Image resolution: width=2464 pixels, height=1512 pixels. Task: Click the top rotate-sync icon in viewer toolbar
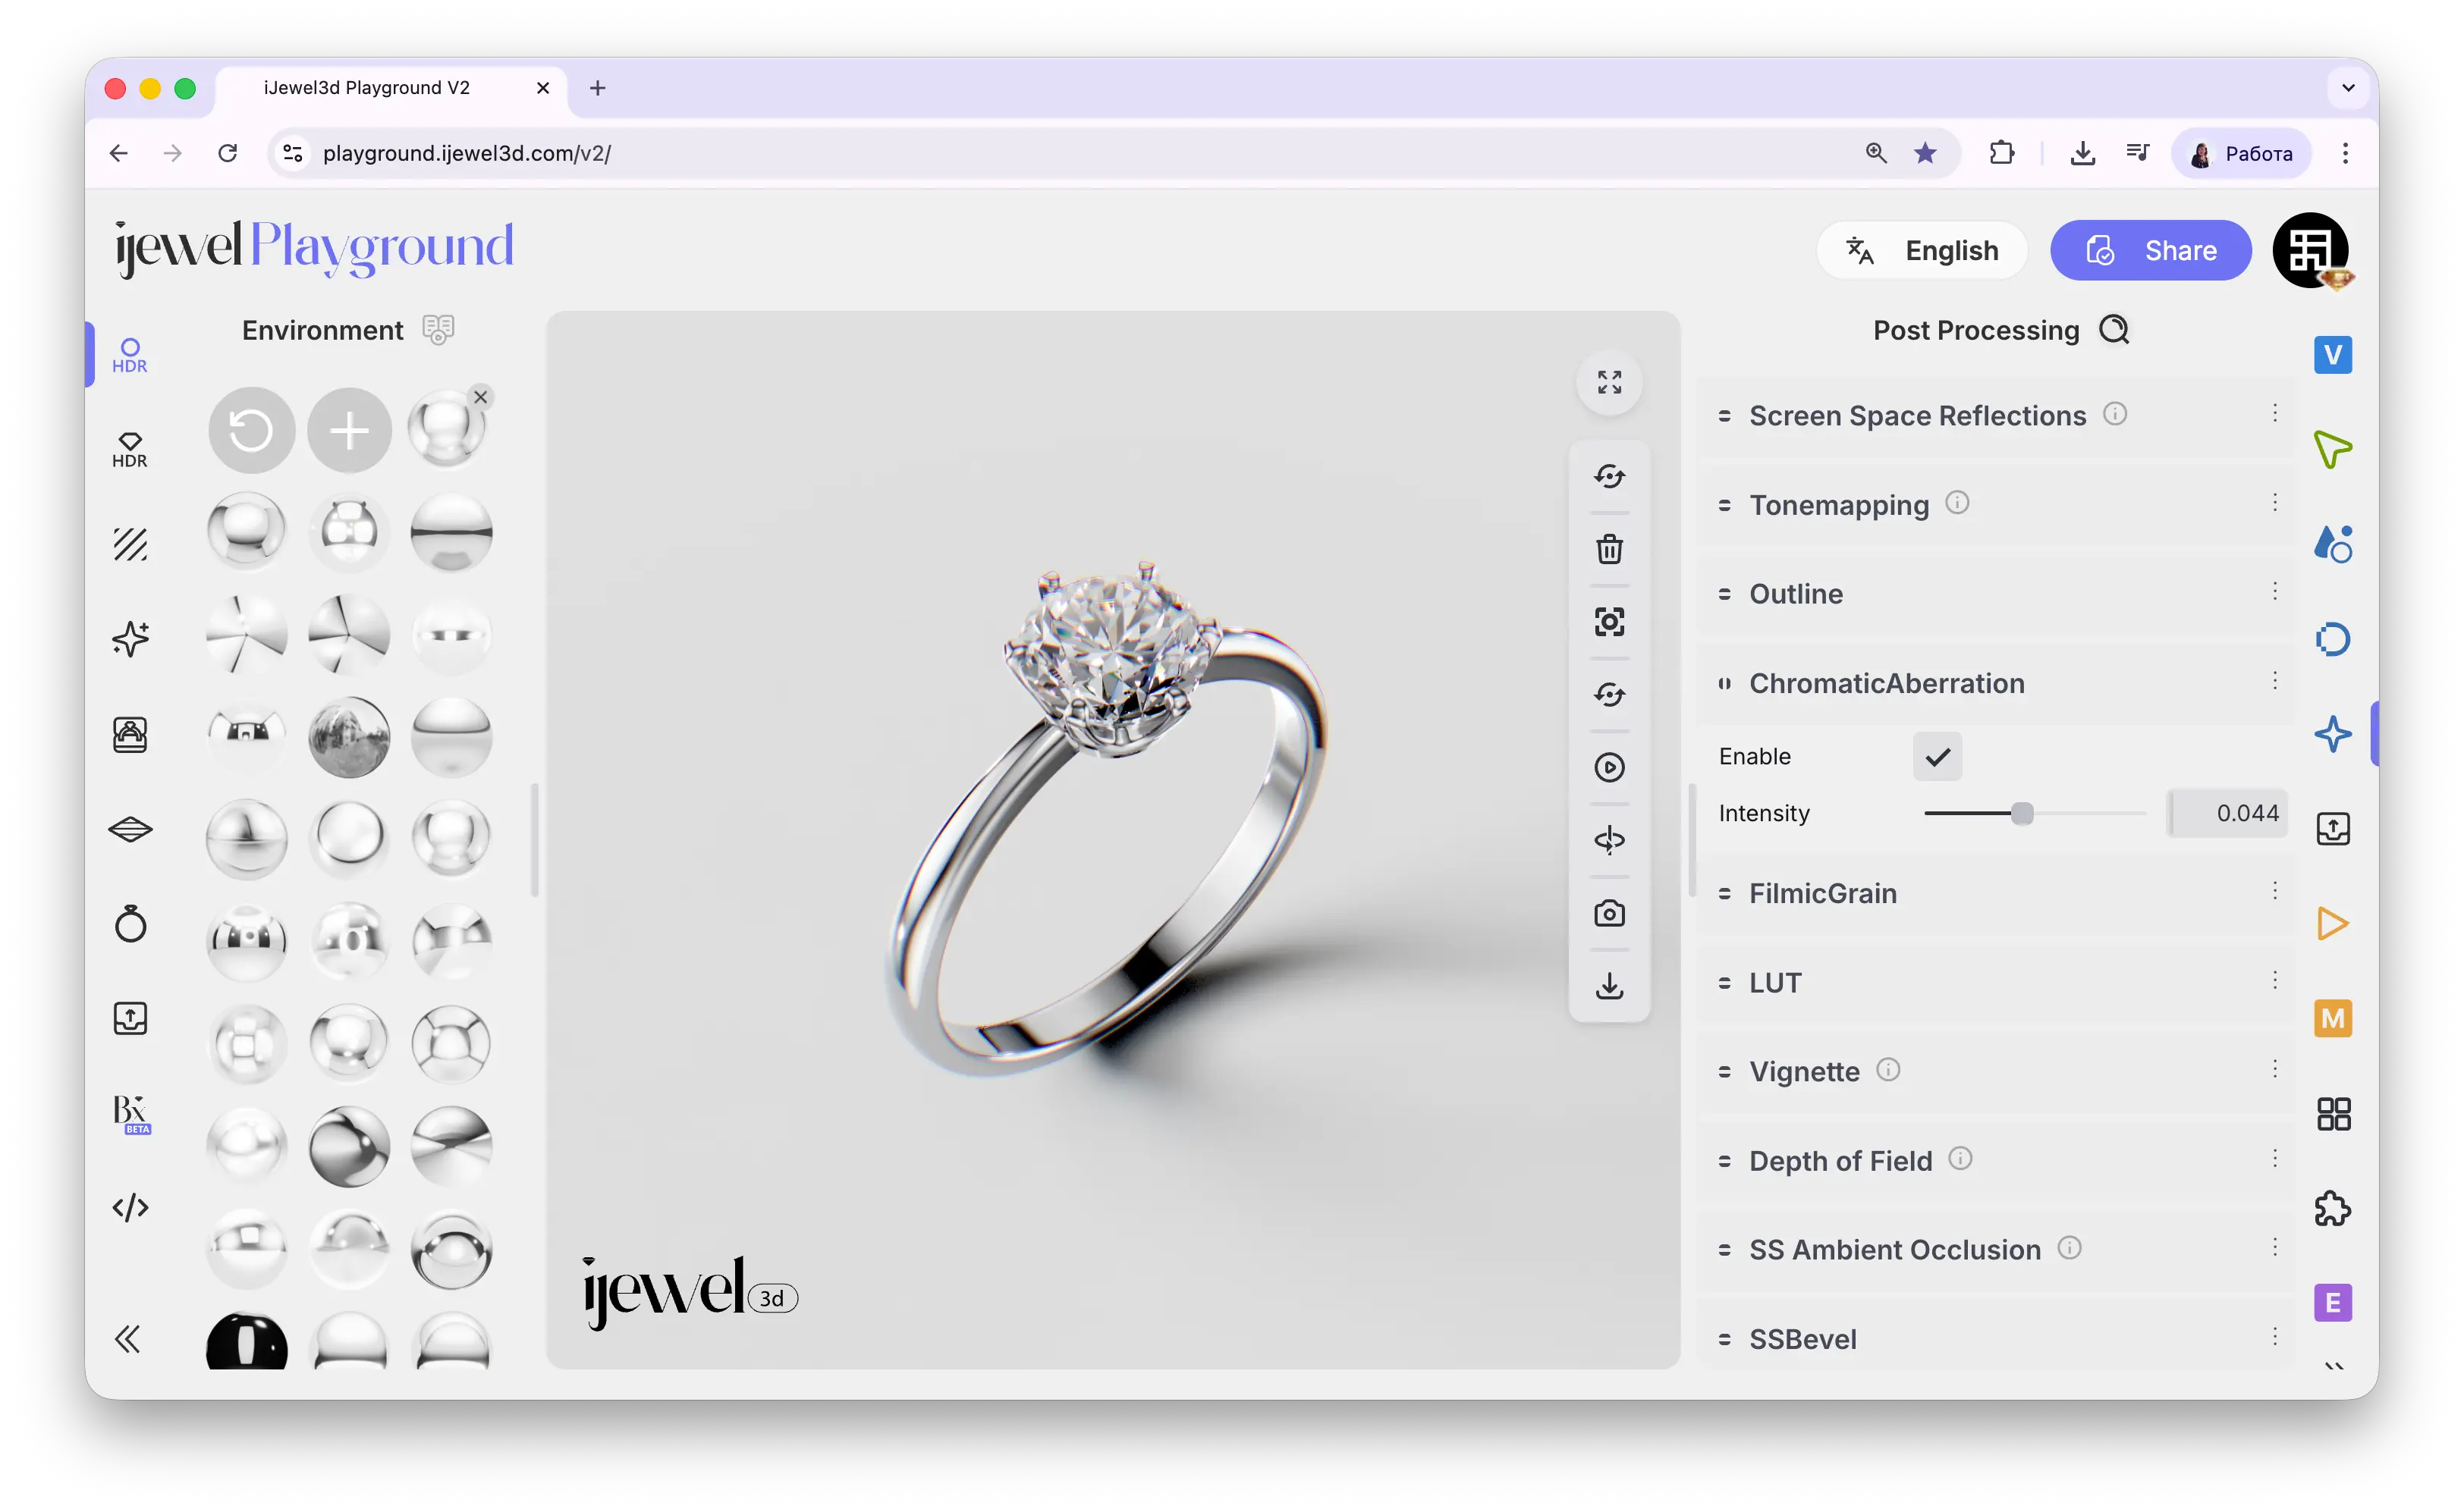pos(1608,476)
